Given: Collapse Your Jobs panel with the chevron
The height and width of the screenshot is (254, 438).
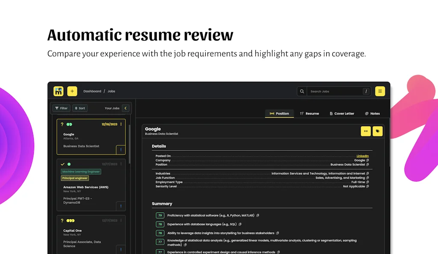Looking at the screenshot, I should pyautogui.click(x=125, y=108).
